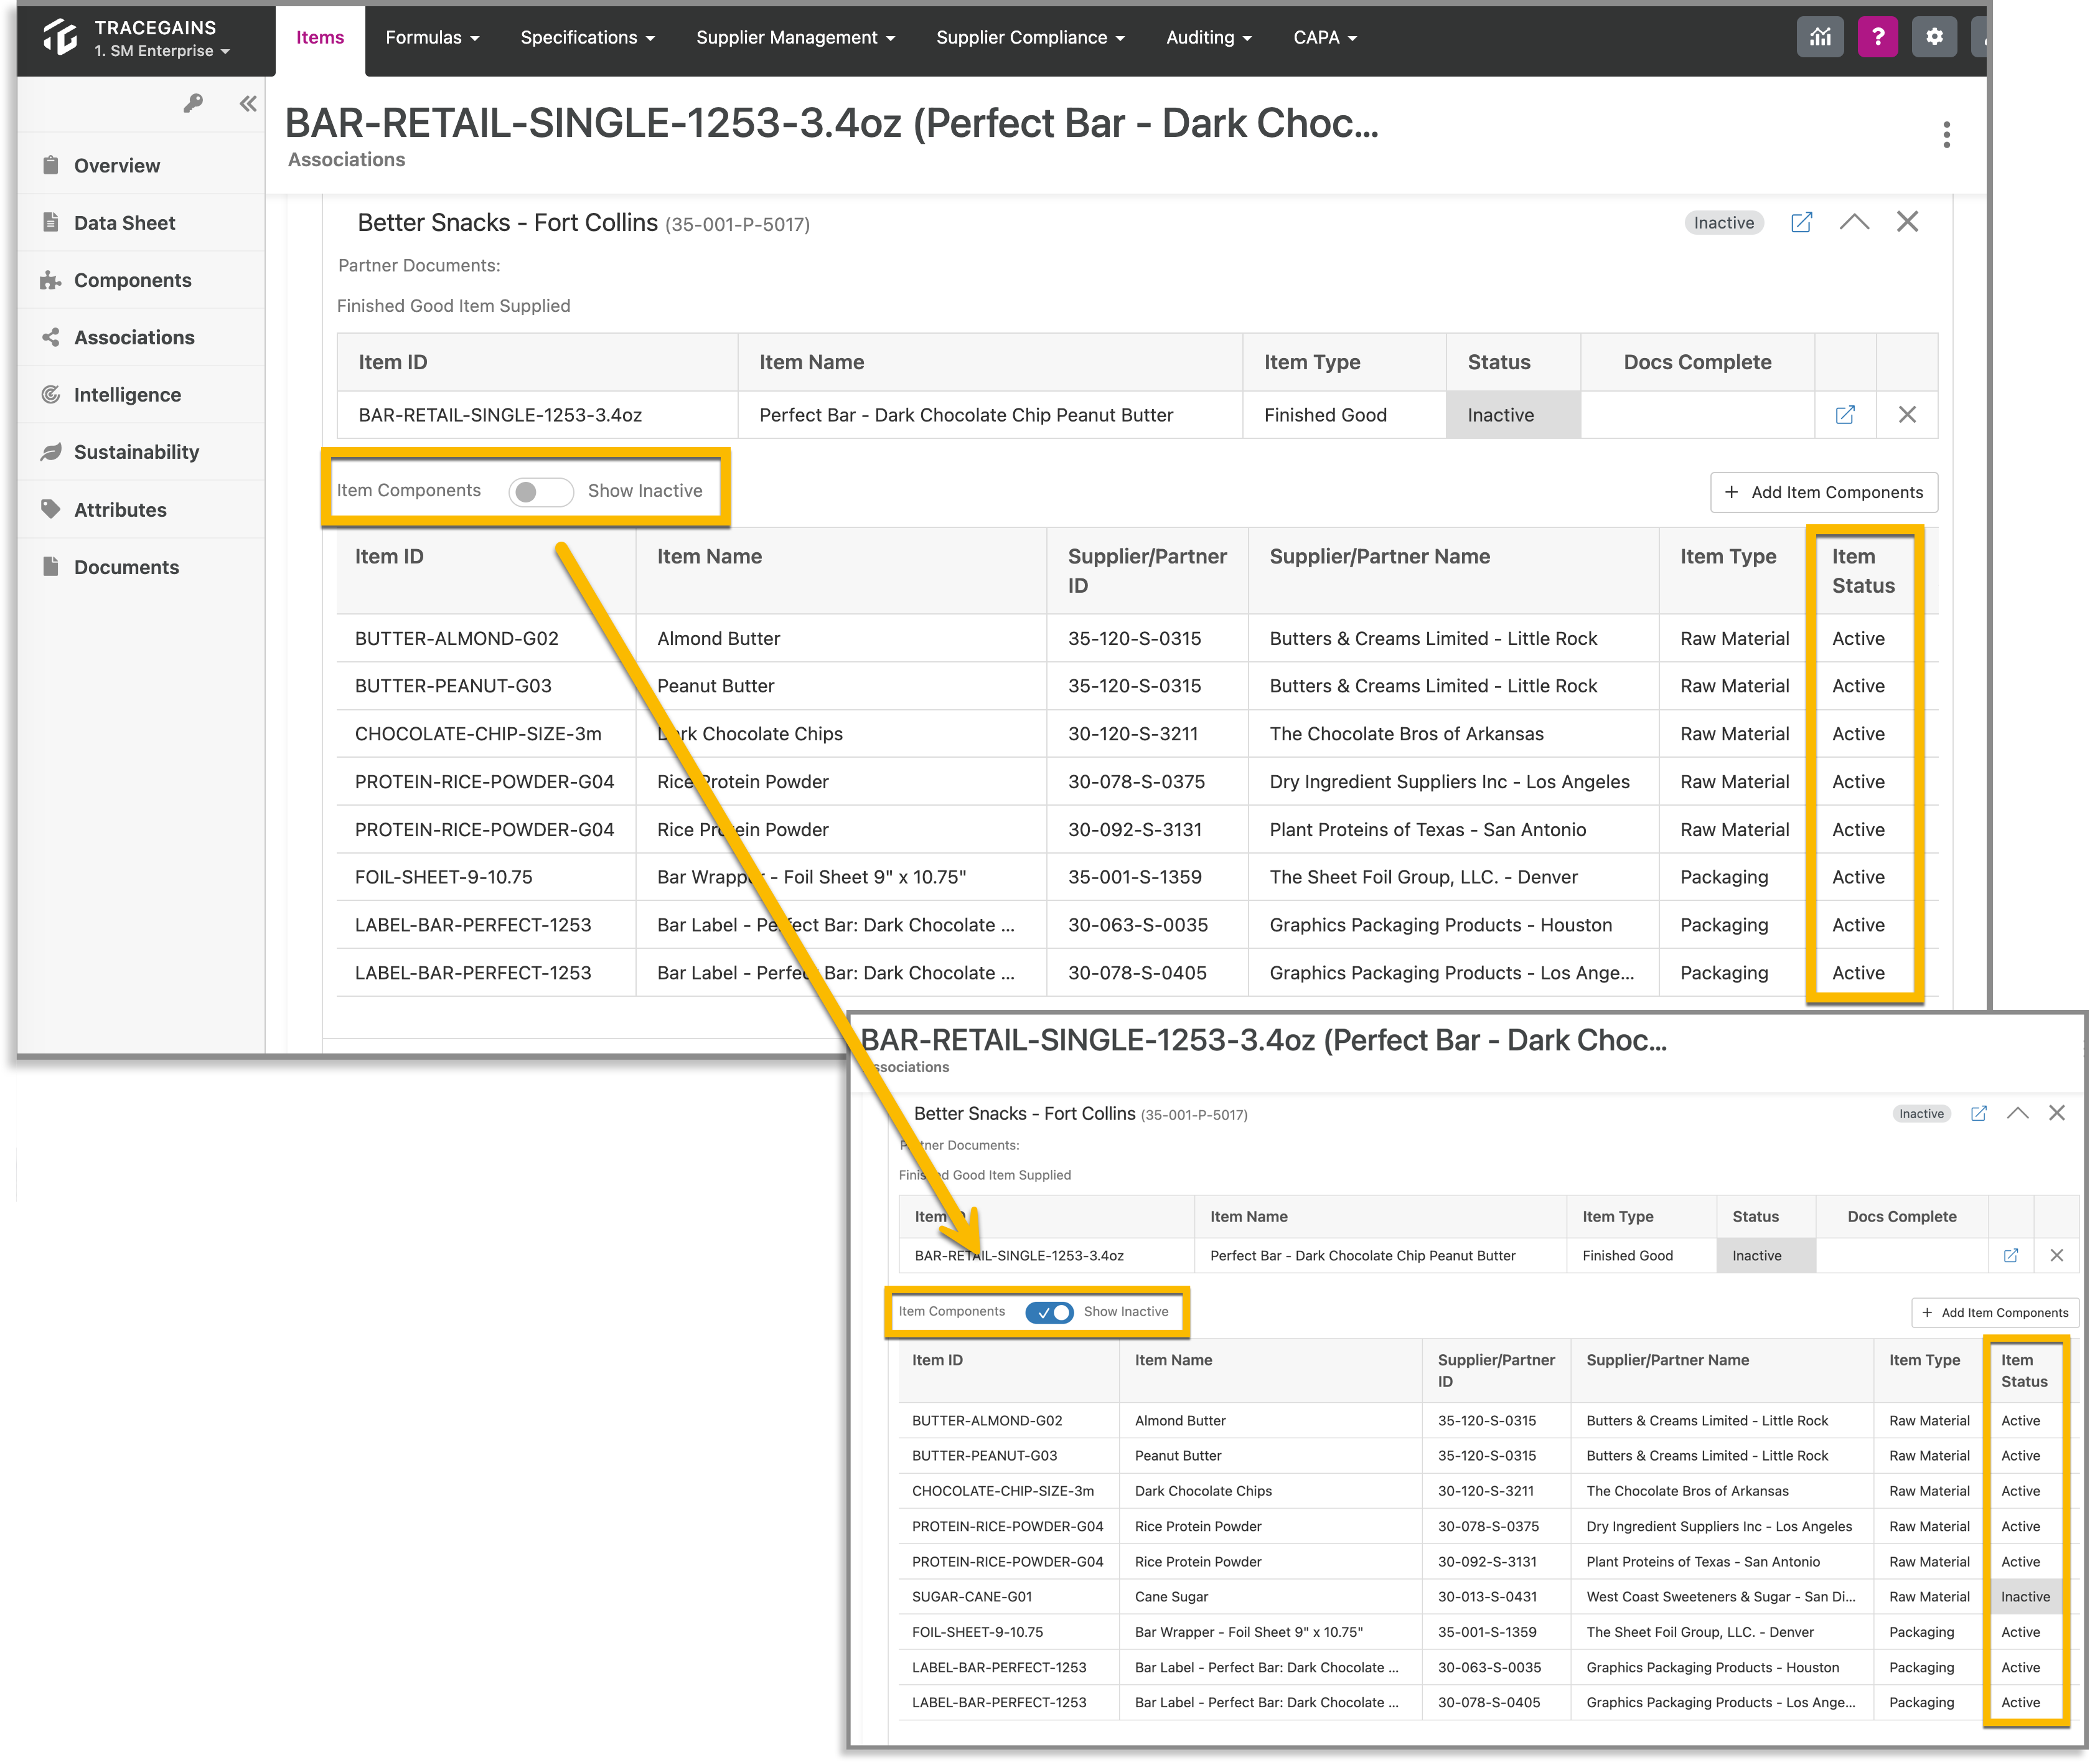Turn on the Show Inactive toggle in upper panel
Viewport: 2100px width, 1762px height.
click(540, 491)
